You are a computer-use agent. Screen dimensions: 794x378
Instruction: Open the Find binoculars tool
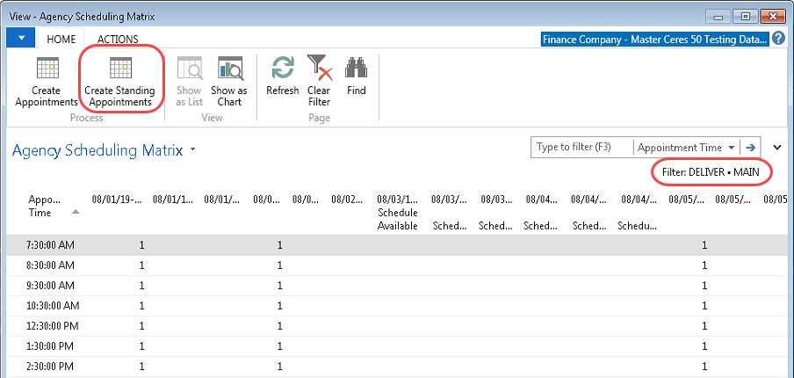point(356,69)
